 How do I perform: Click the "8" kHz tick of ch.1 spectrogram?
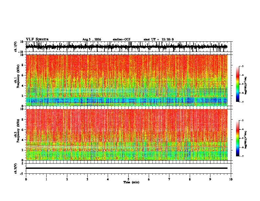pos(23,65)
